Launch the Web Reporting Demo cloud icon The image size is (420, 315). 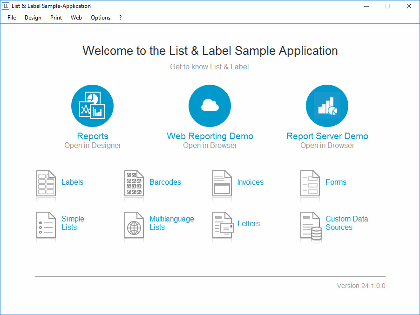(210, 106)
